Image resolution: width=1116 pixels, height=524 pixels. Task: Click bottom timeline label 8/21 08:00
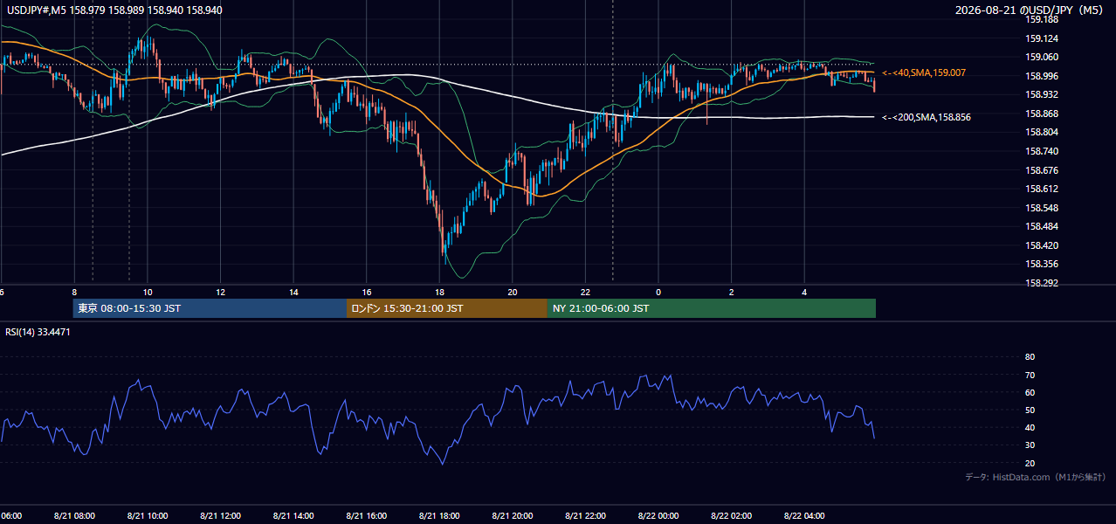[74, 516]
